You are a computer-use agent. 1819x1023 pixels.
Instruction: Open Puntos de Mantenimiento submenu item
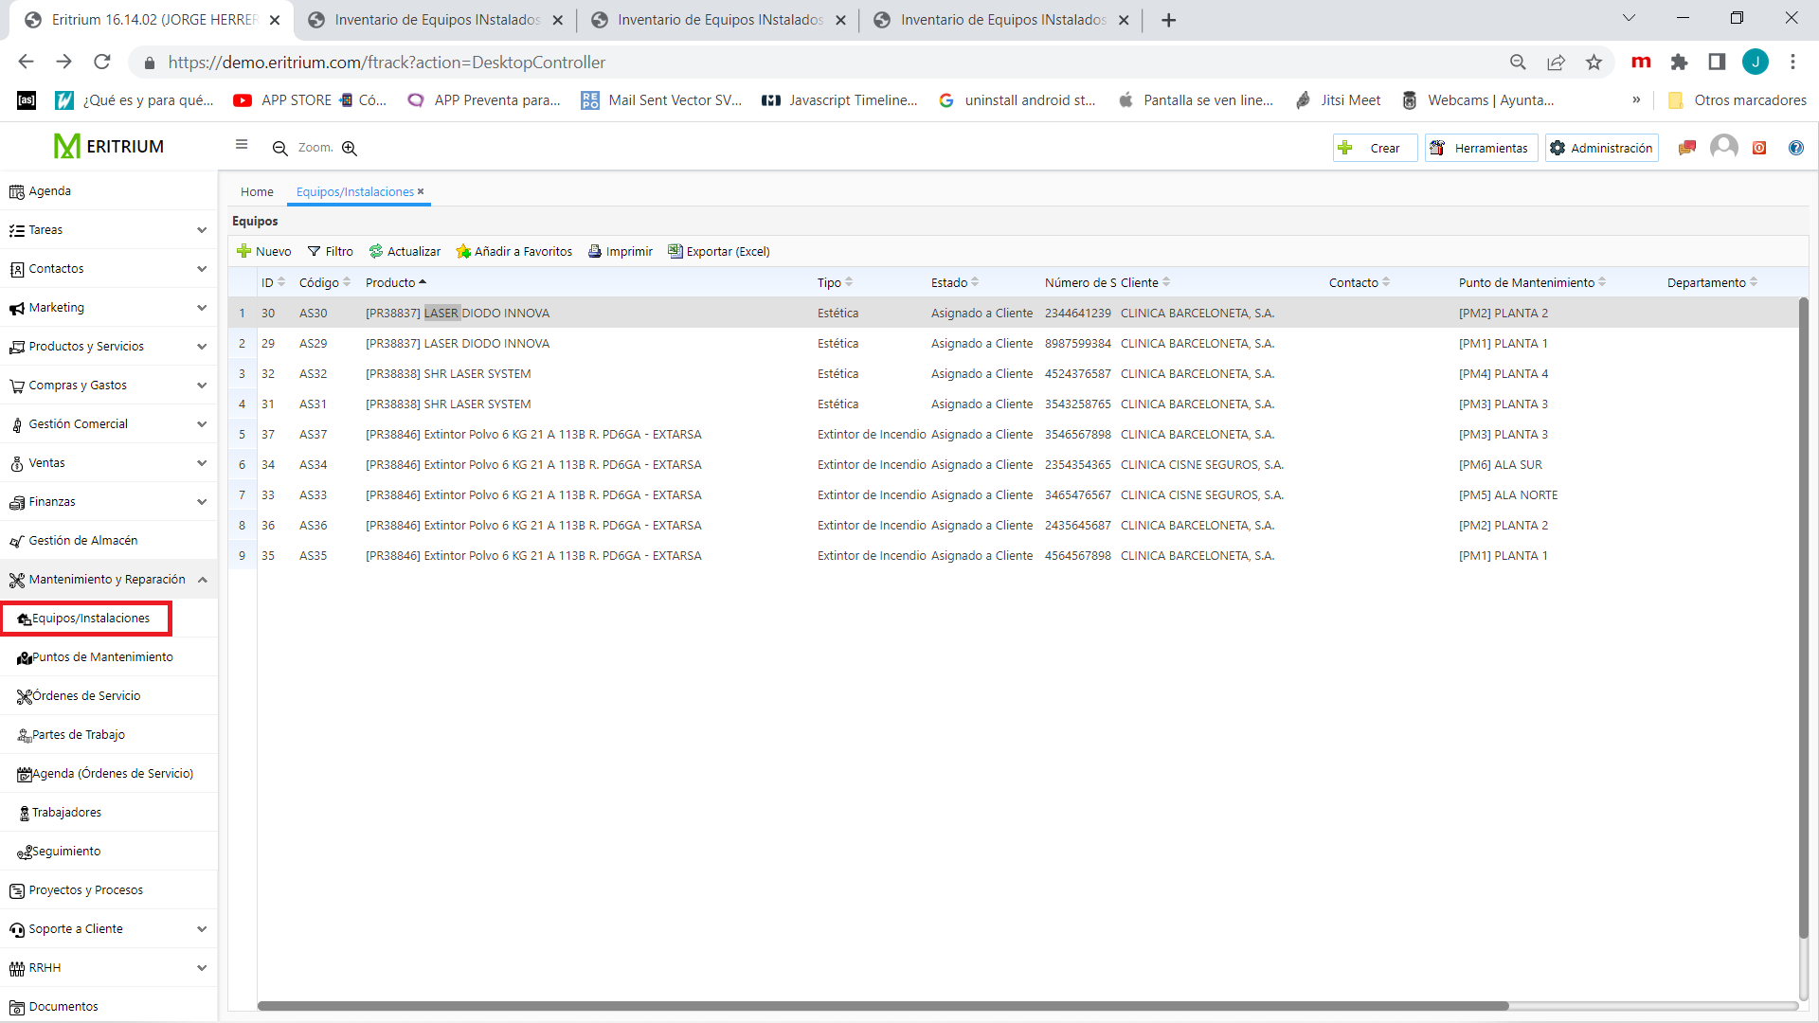coord(109,657)
